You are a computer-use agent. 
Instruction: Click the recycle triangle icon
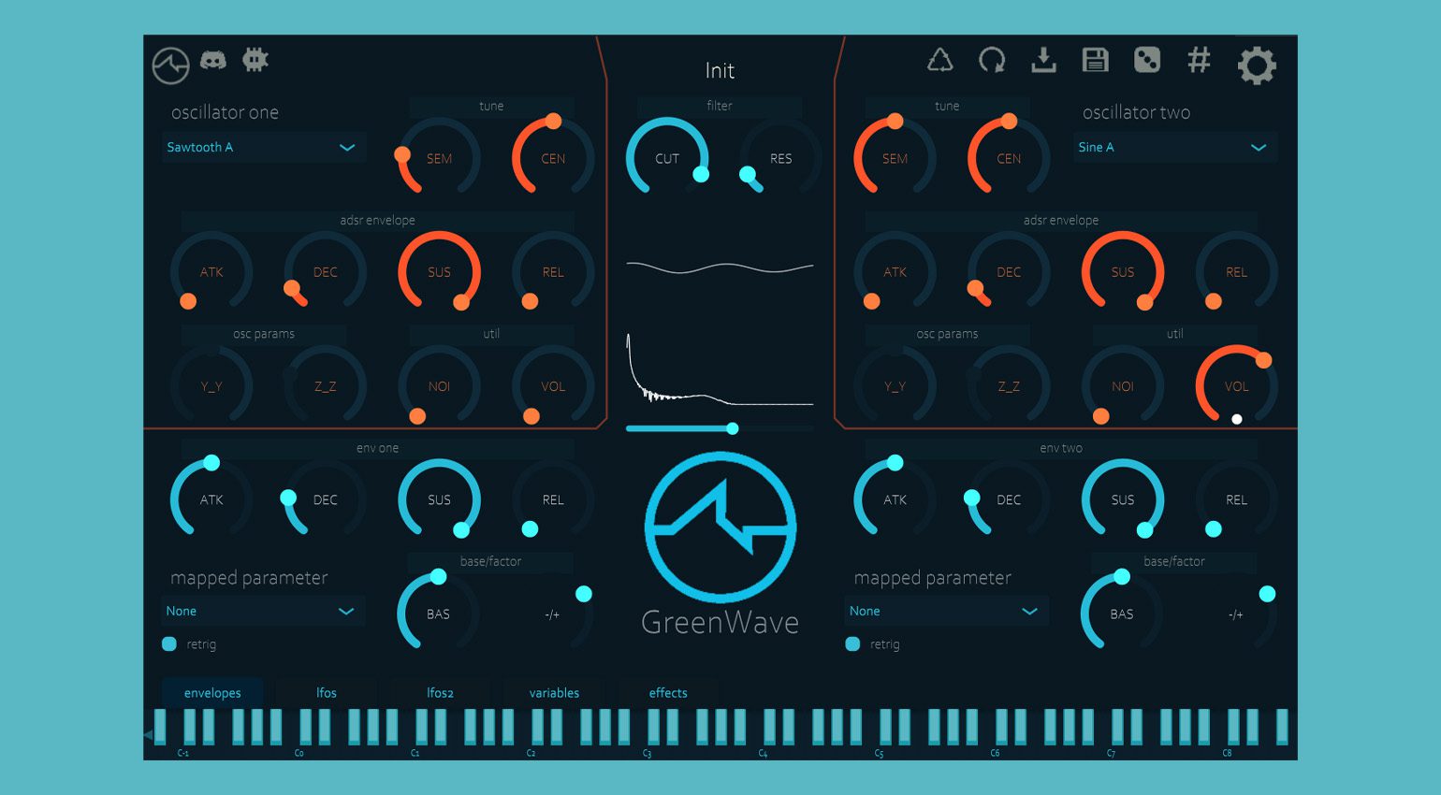pos(939,61)
